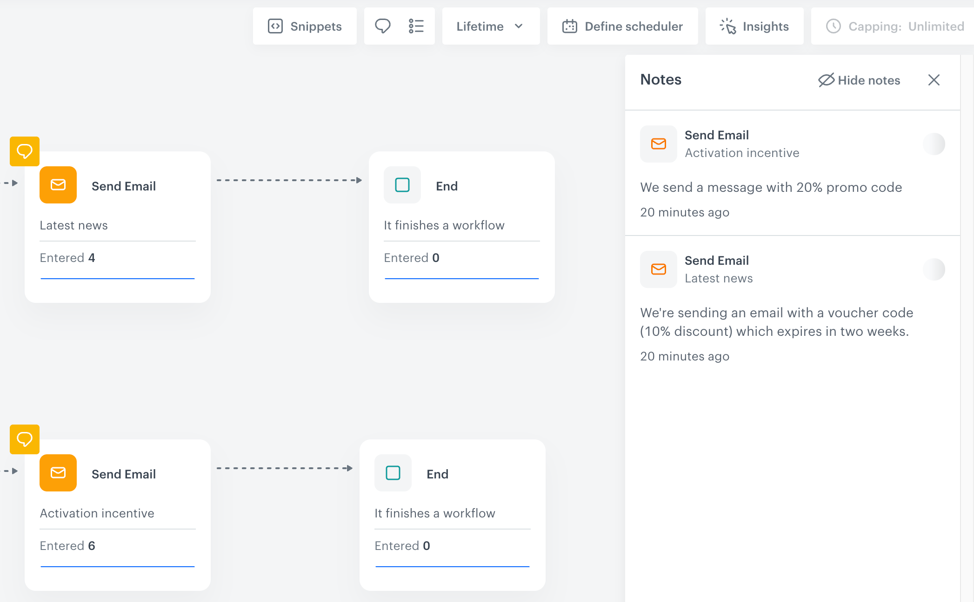Click the clock icon beside Capping
This screenshot has height=602, width=974.
(833, 26)
